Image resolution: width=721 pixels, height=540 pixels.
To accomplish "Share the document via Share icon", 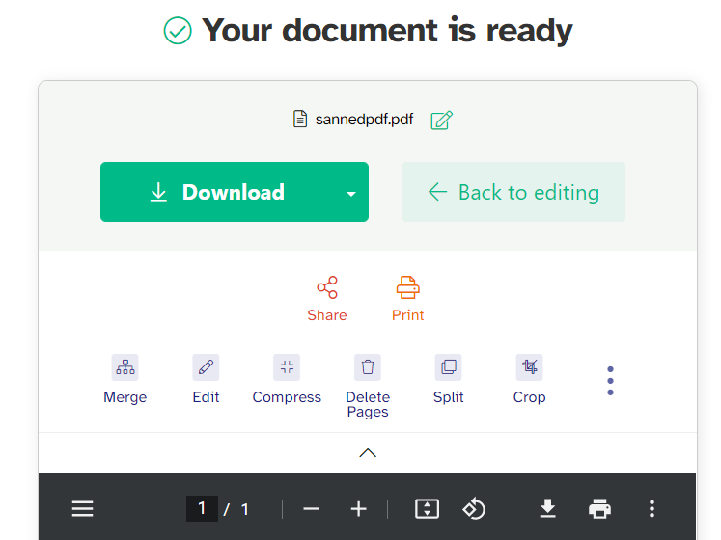I will click(327, 288).
